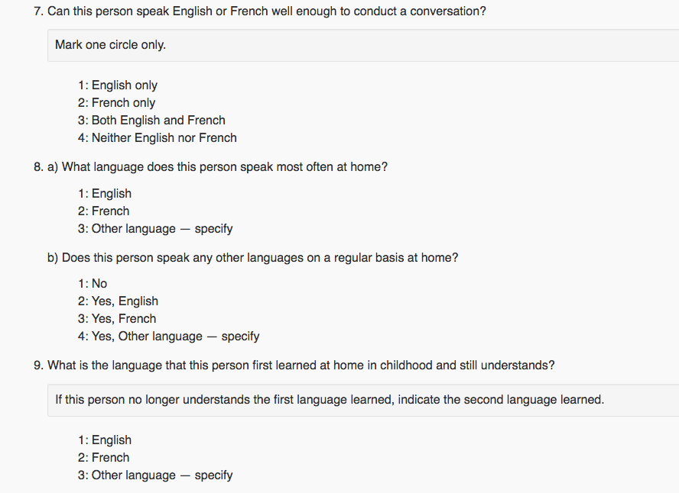Image resolution: width=679 pixels, height=493 pixels.
Task: Select 'Other language — specify' in question 9
Action: coord(155,475)
